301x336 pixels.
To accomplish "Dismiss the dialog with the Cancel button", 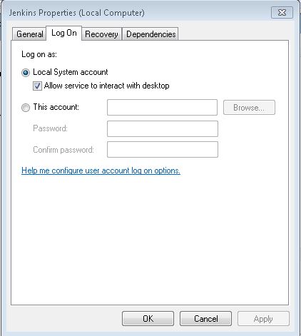I will (x=205, y=319).
